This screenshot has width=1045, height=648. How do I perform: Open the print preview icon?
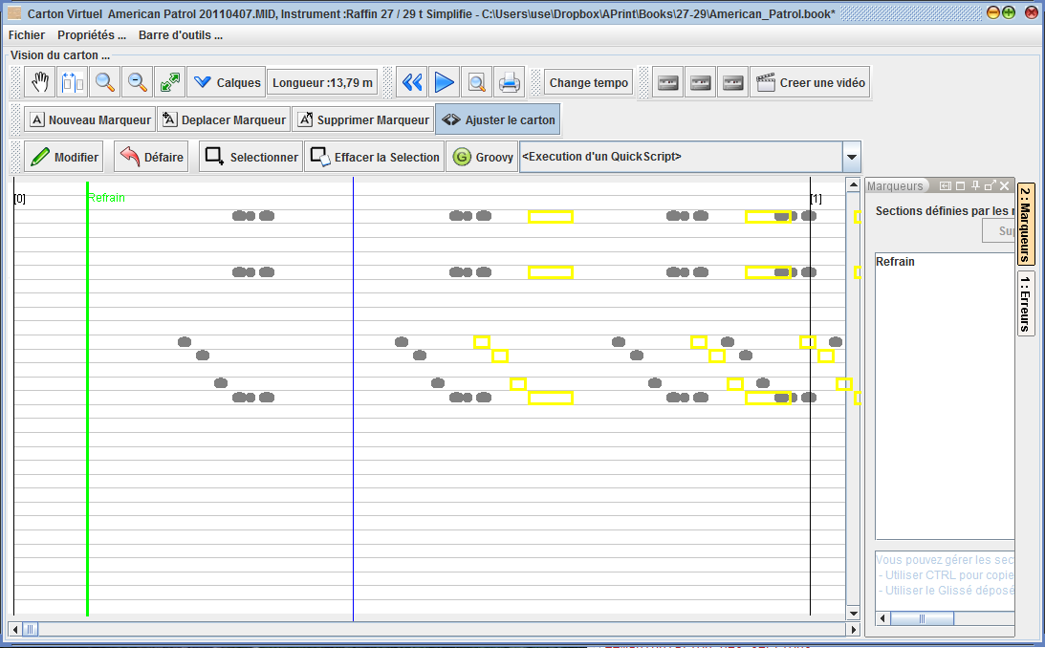point(476,83)
